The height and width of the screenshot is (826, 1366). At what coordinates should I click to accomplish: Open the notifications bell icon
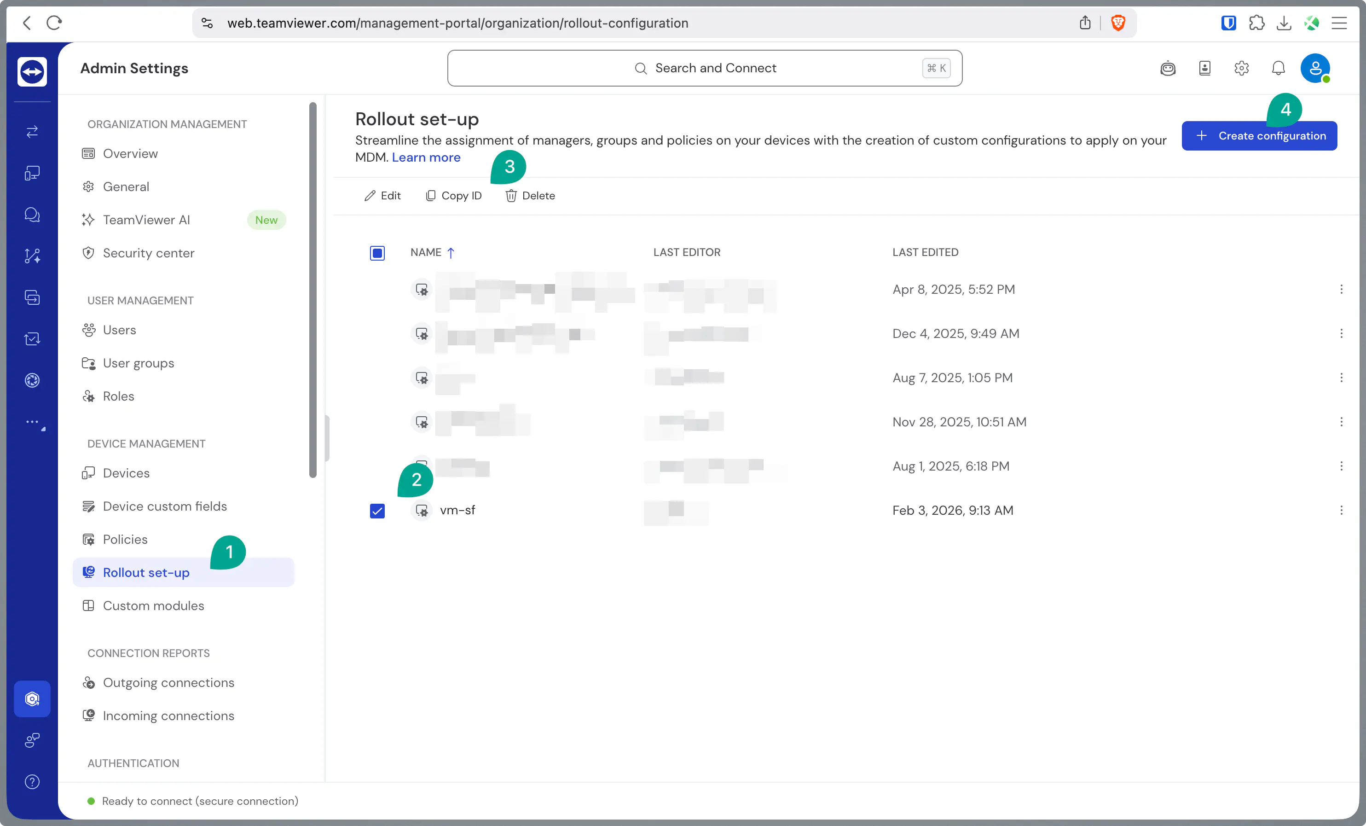pos(1278,68)
